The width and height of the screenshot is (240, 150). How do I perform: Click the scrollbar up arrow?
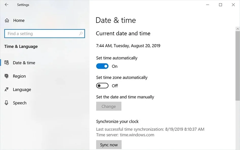tap(237, 29)
